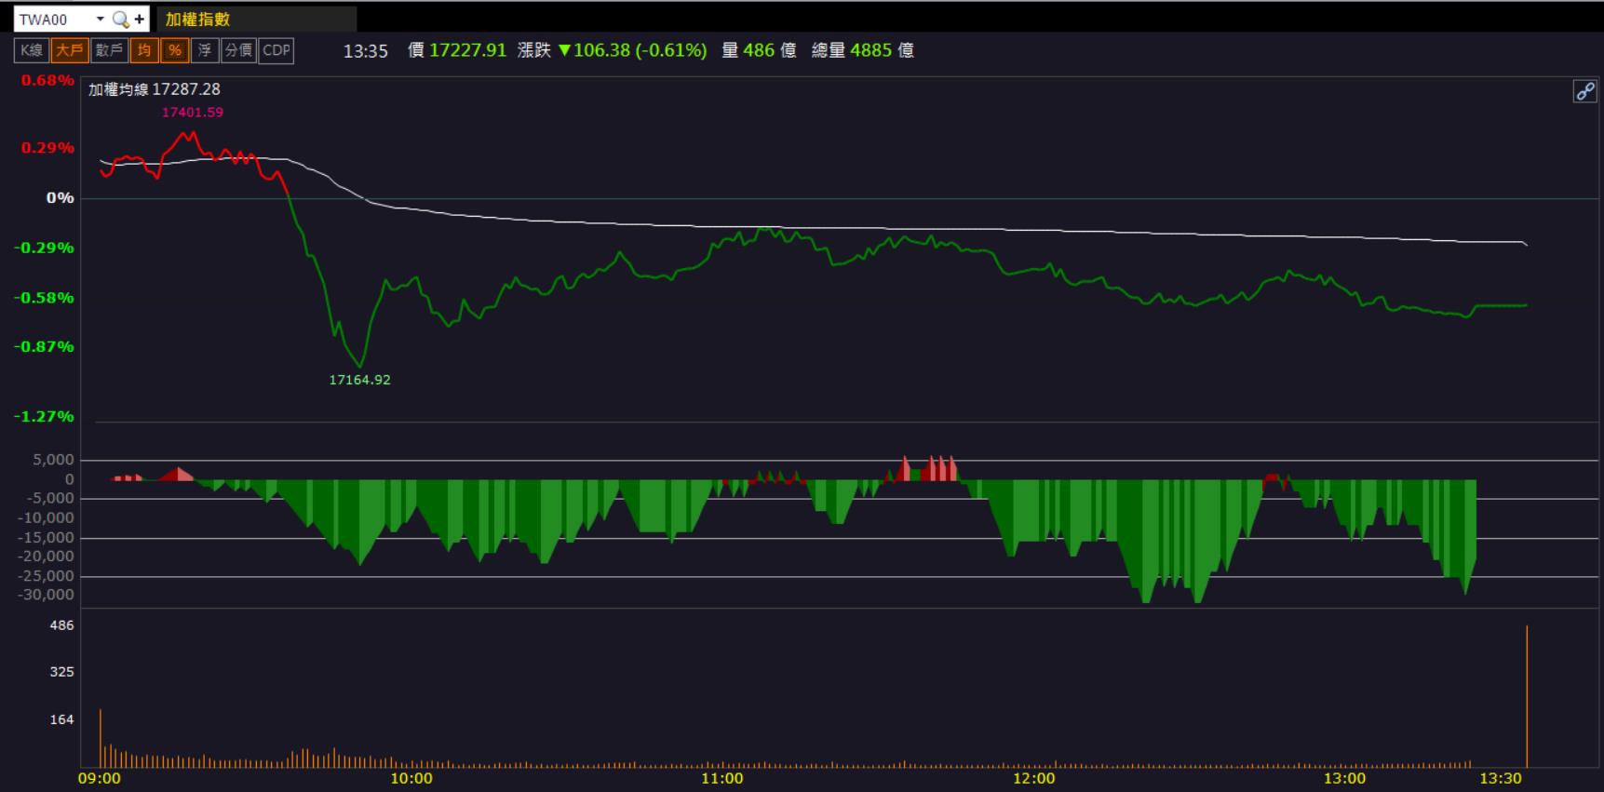Image resolution: width=1604 pixels, height=792 pixels.
Task: Click the price value 17227.91
Action: coord(467,50)
